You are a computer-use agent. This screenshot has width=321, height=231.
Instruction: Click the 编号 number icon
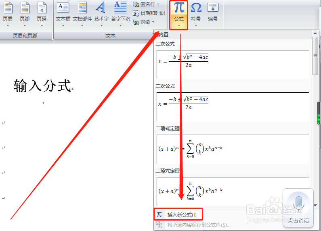(213, 8)
